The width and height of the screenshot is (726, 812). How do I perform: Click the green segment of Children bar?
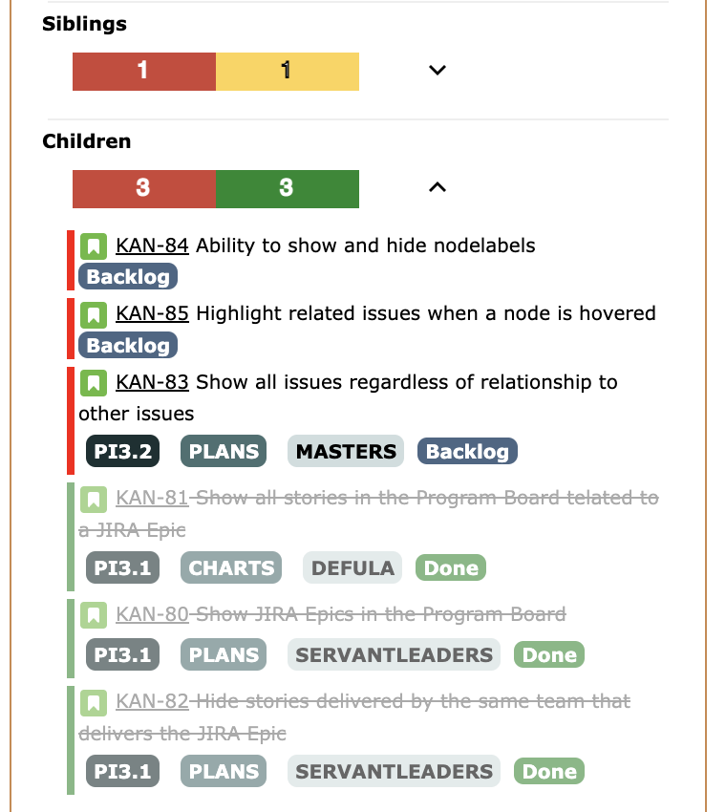[288, 189]
